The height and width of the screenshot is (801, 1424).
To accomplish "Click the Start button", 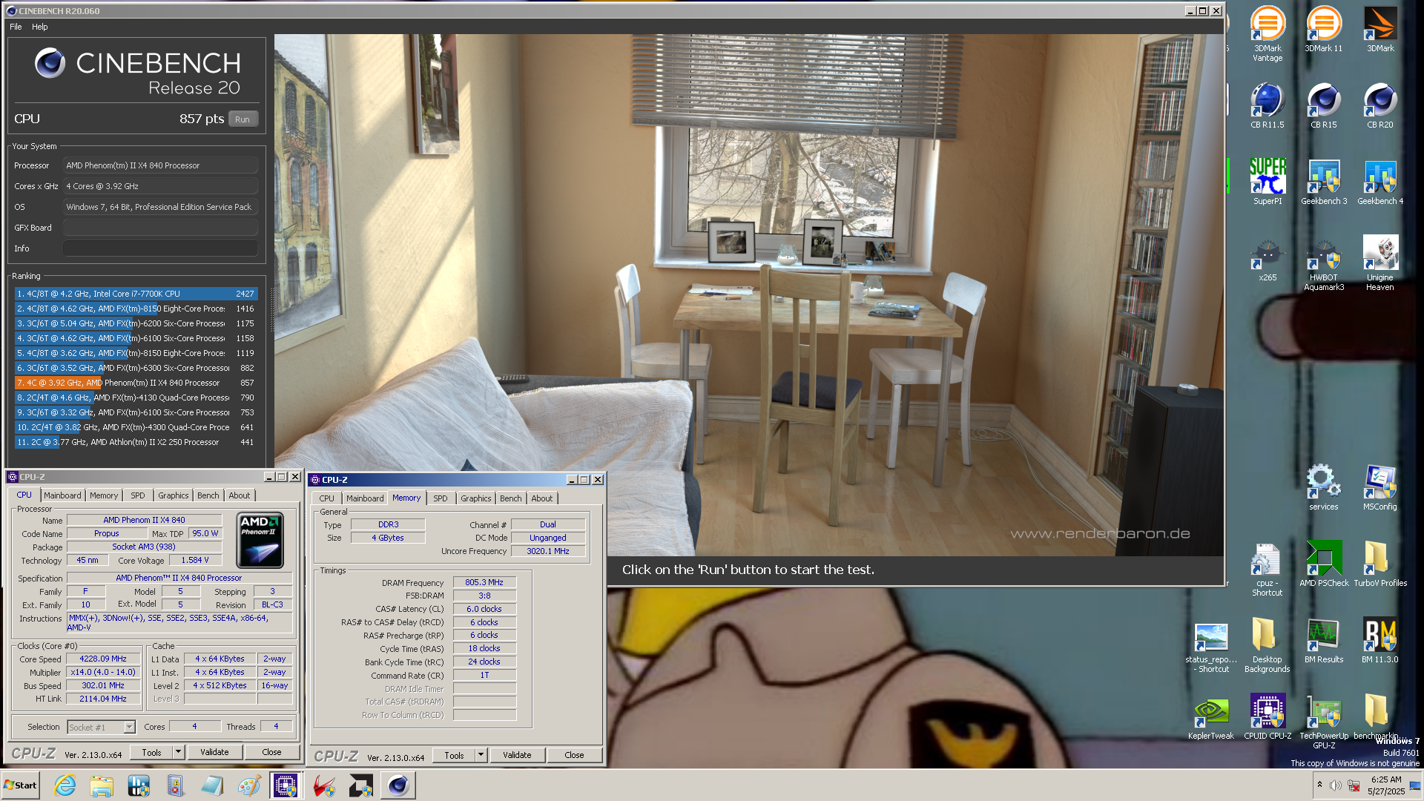I will tap(20, 785).
